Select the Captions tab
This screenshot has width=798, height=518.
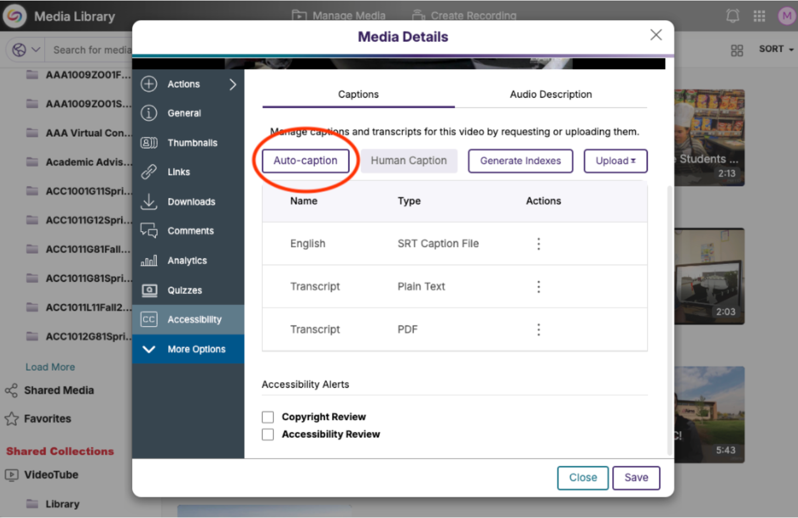pyautogui.click(x=358, y=94)
